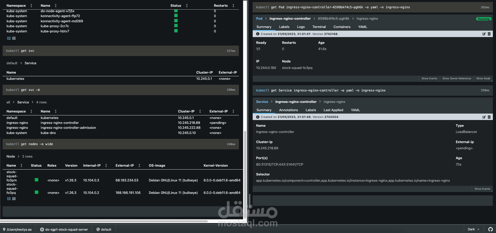Click the left pane vertical scrollbar
496x233 pixels.
pos(245,175)
